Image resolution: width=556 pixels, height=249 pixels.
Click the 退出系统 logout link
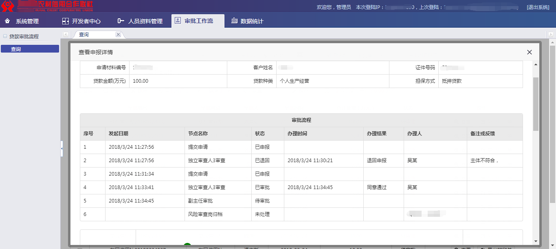click(x=538, y=7)
